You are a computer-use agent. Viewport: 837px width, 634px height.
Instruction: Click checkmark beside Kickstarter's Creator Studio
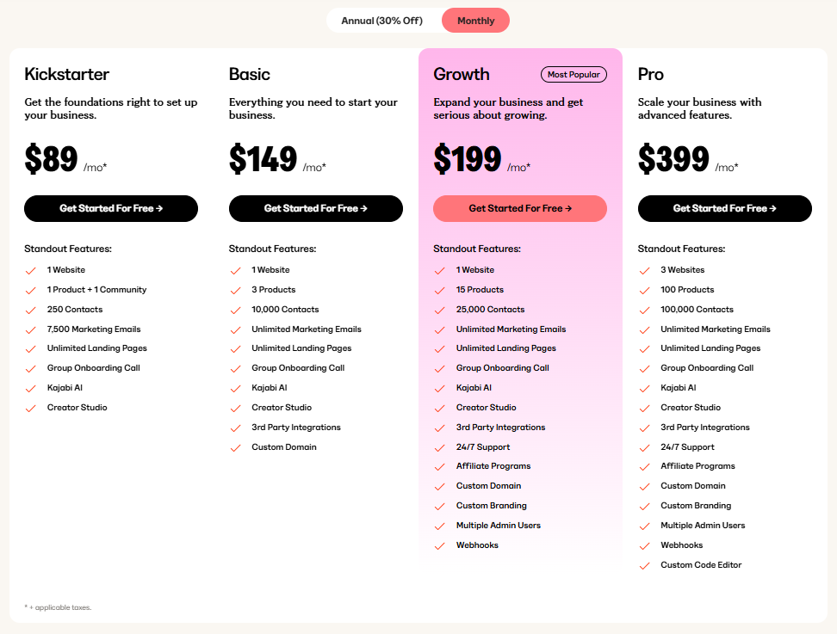30,408
